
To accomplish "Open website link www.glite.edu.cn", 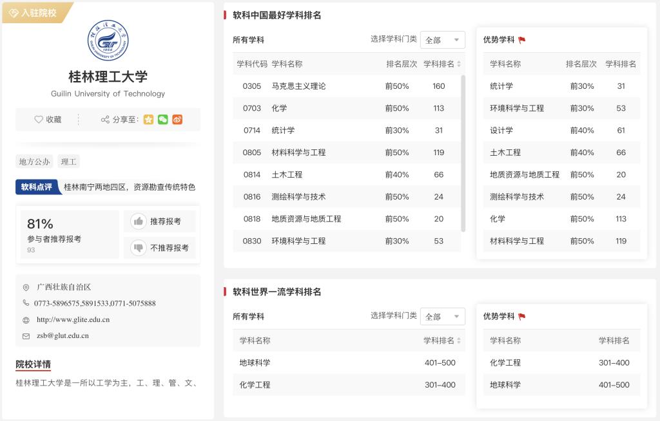I will point(73,319).
